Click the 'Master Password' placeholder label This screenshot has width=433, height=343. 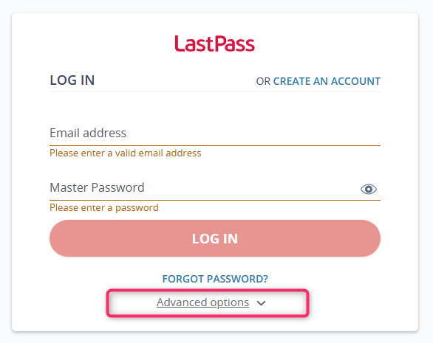[97, 187]
